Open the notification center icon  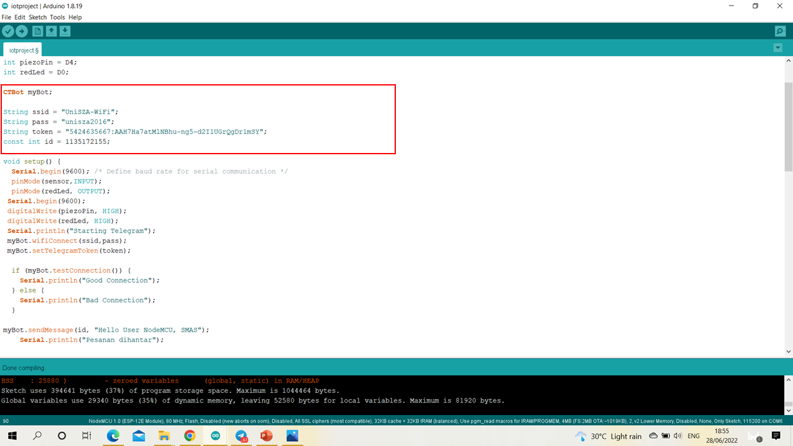776,436
